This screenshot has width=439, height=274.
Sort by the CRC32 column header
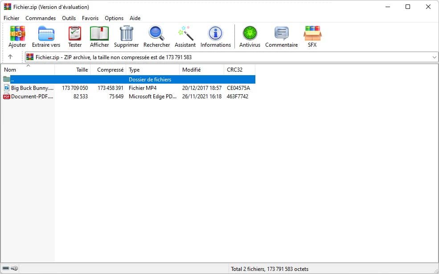[x=240, y=70]
